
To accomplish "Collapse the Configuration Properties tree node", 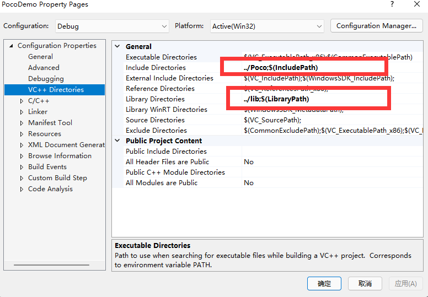I will [10, 46].
